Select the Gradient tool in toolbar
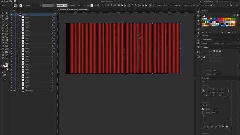The width and height of the screenshot is (240, 135). pos(7,40)
